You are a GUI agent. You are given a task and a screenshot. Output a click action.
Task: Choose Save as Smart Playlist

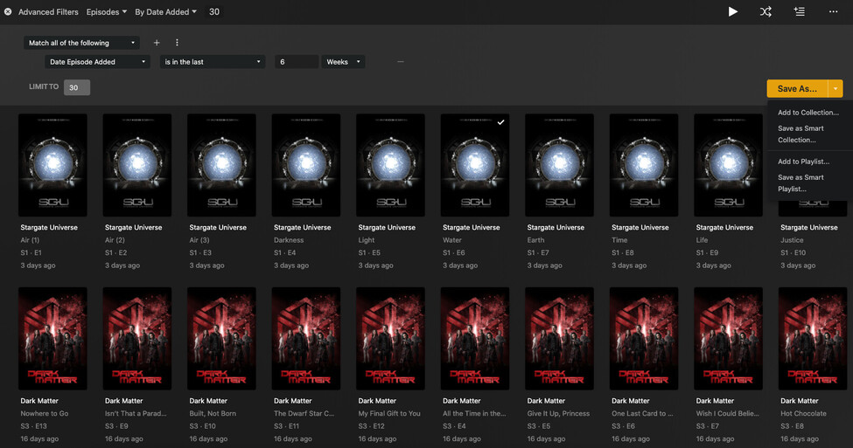coord(801,183)
